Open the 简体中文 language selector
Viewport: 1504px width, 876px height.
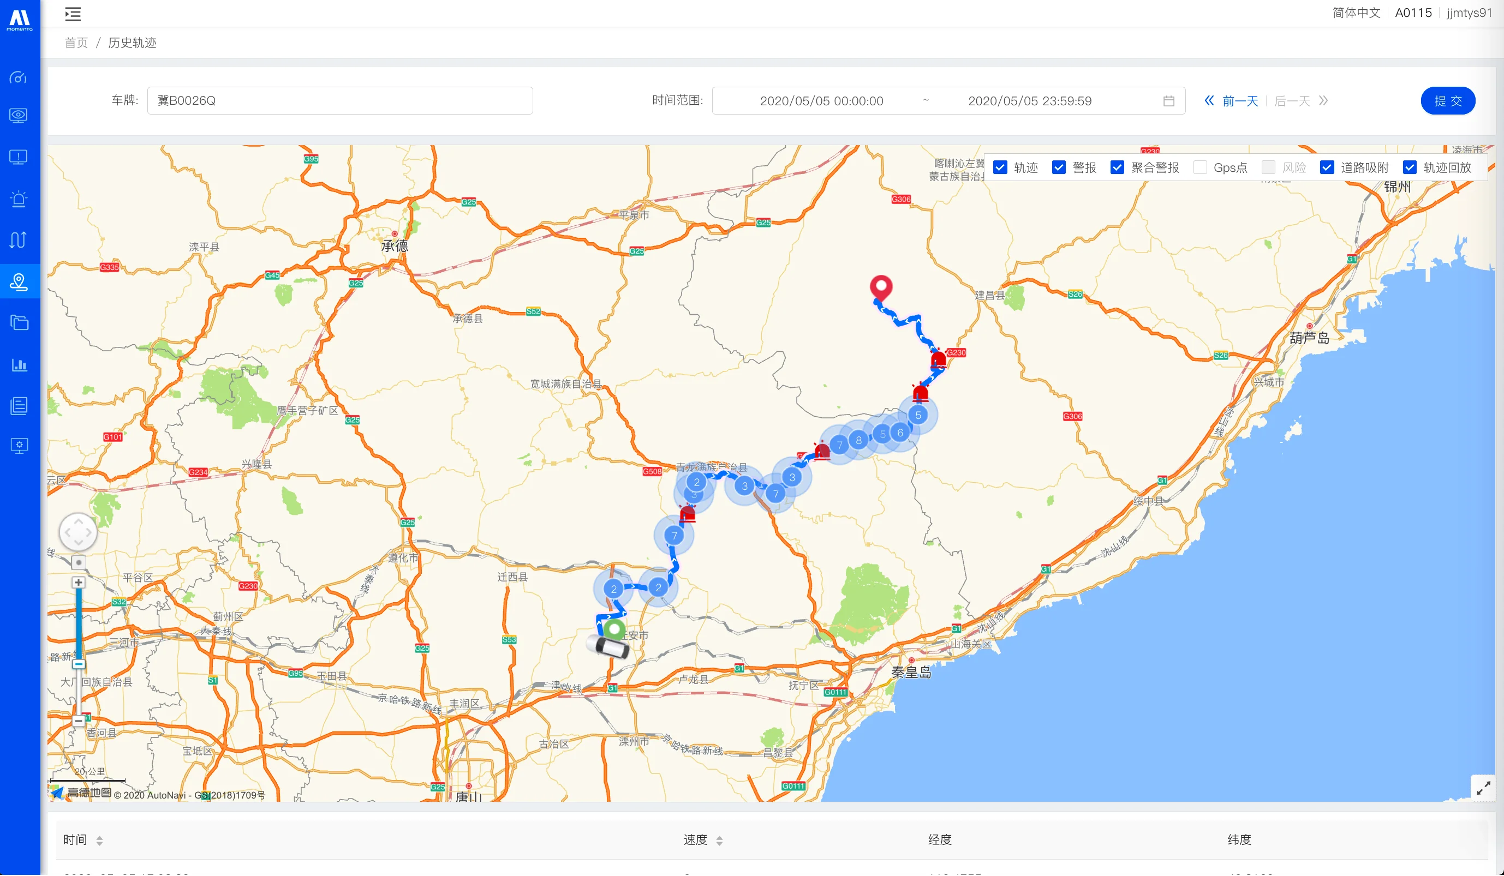[1356, 13]
